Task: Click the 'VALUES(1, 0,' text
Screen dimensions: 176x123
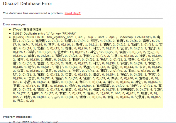Action: point(146,37)
